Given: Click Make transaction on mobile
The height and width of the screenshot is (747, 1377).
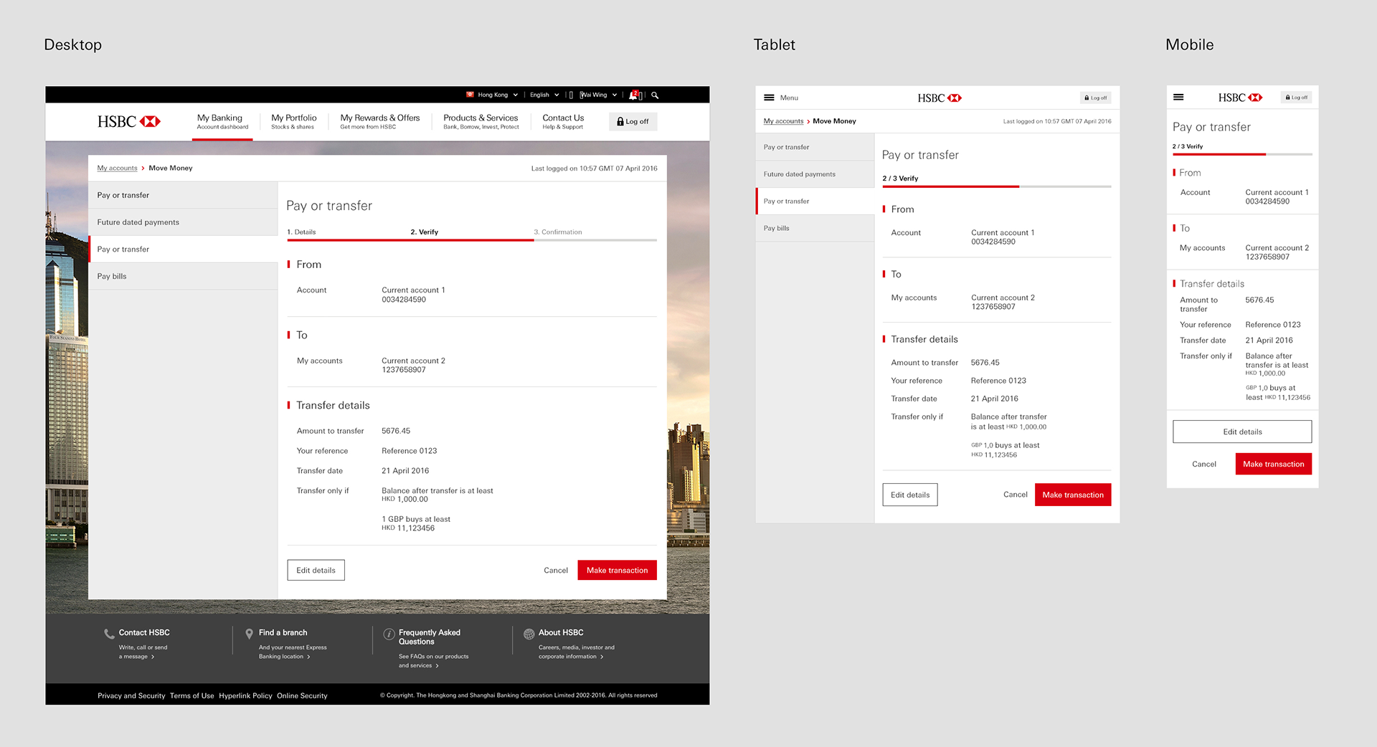Looking at the screenshot, I should tap(1273, 464).
